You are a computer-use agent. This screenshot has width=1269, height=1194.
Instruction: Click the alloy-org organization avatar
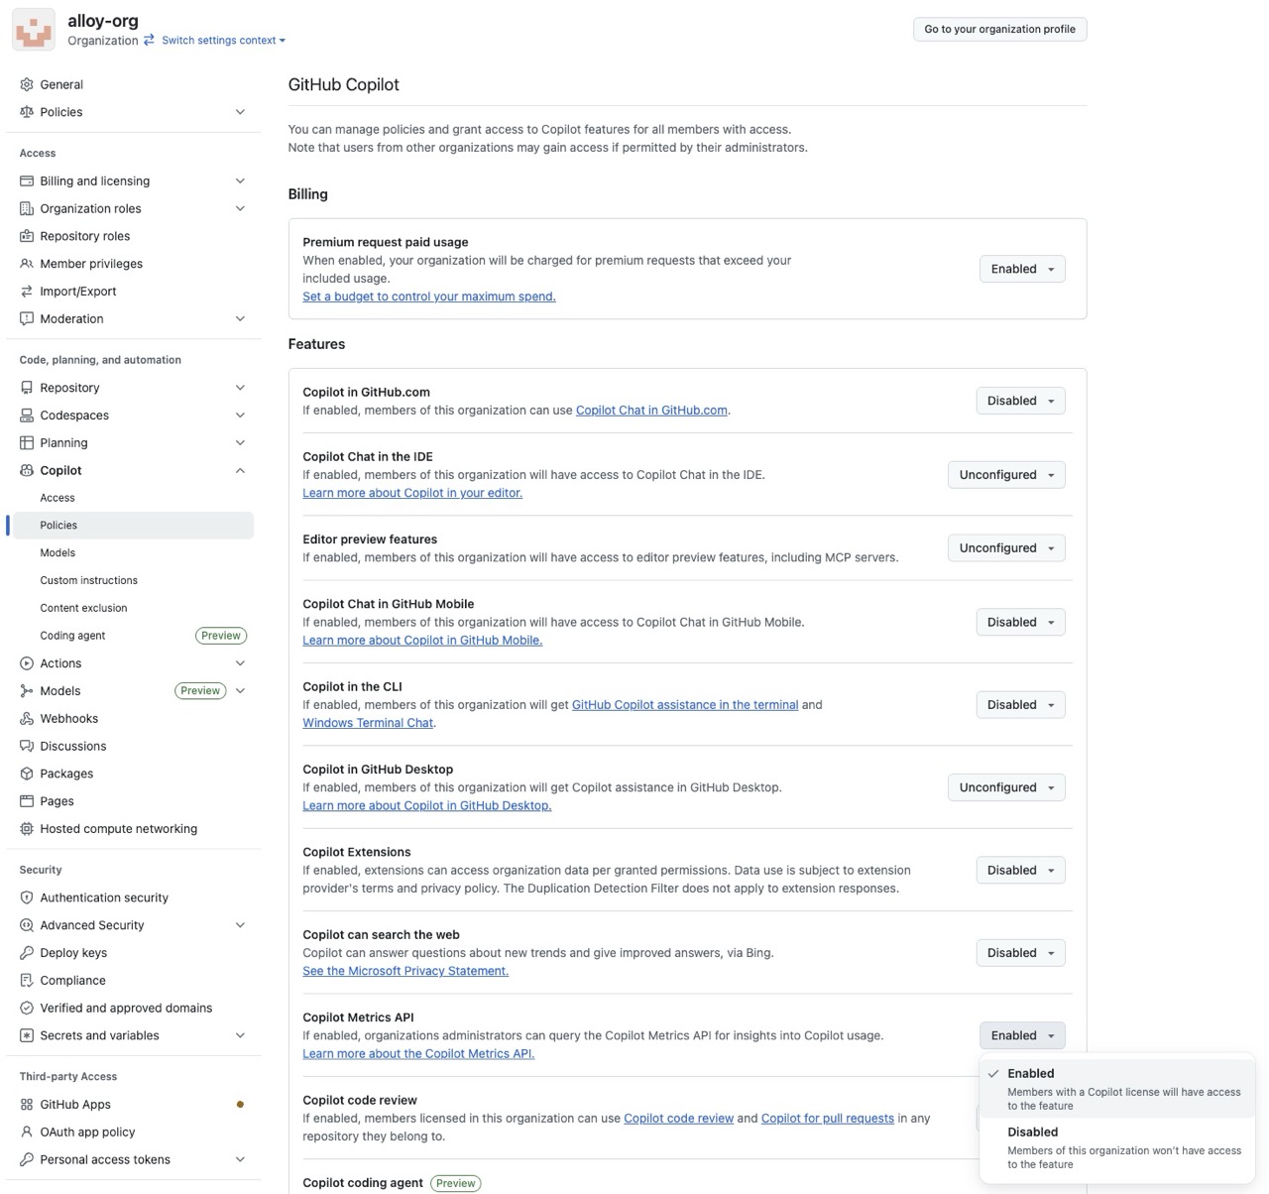coord(34,30)
